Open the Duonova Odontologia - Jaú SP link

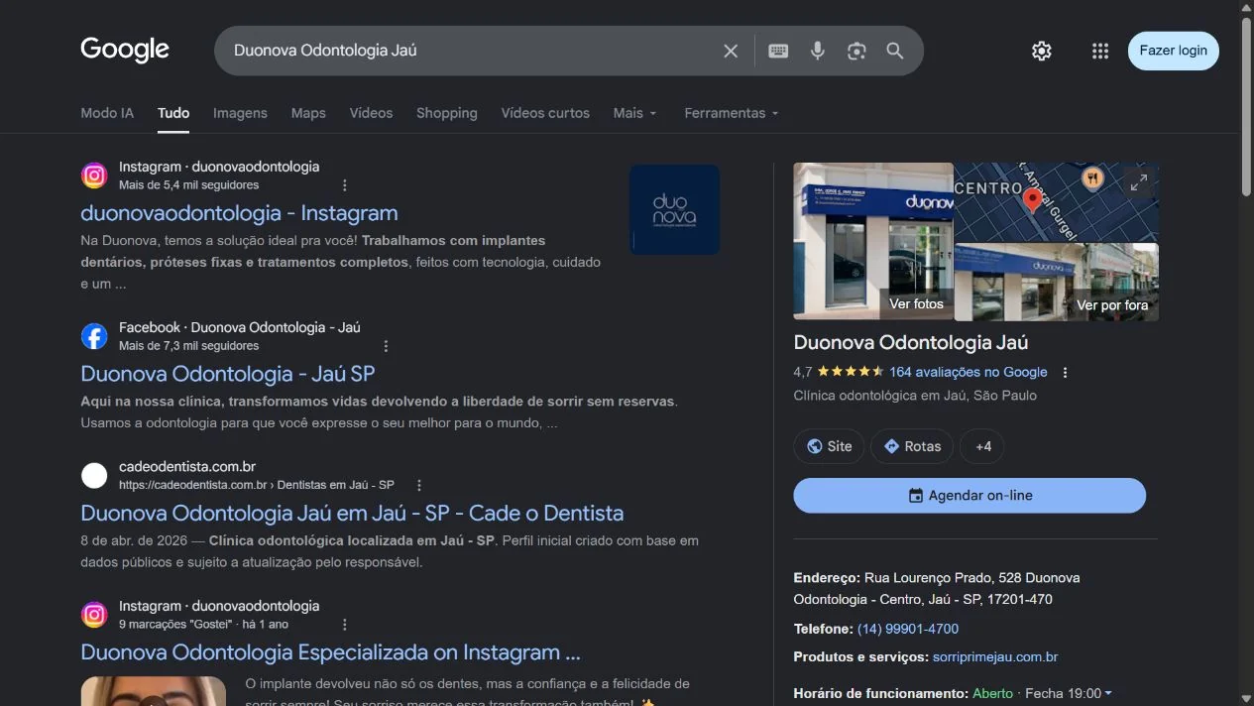[x=228, y=374]
